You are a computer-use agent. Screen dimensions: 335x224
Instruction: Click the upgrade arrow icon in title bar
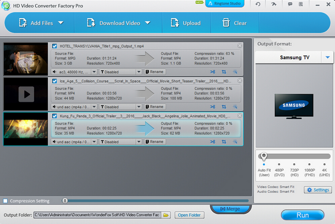point(274,4)
